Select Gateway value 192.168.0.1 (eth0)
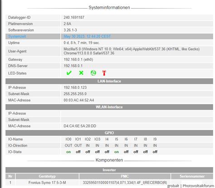215x188 pixels. click(78, 59)
